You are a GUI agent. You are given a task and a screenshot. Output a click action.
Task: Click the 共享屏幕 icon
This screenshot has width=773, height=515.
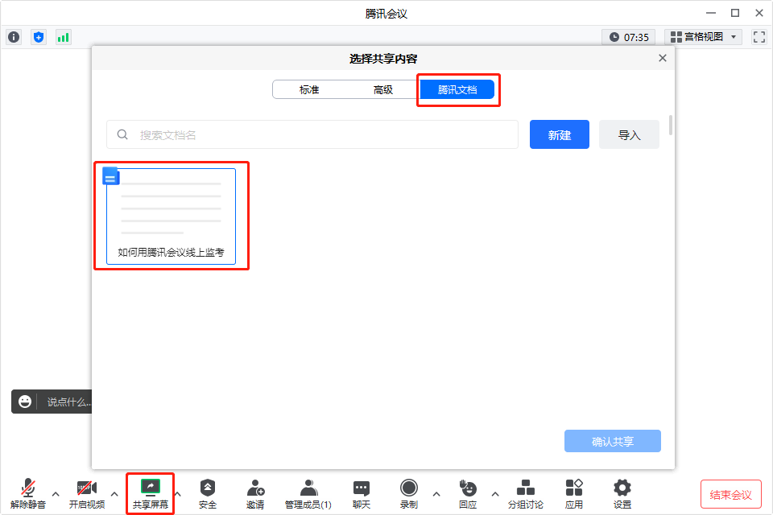(151, 494)
